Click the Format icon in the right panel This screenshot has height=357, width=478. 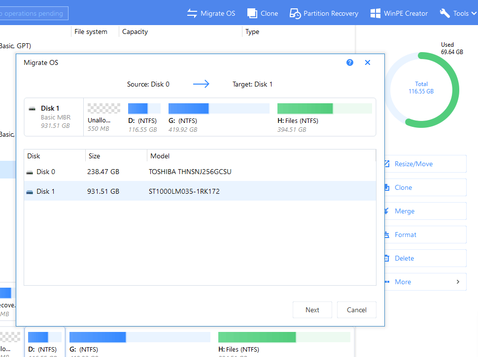click(386, 235)
